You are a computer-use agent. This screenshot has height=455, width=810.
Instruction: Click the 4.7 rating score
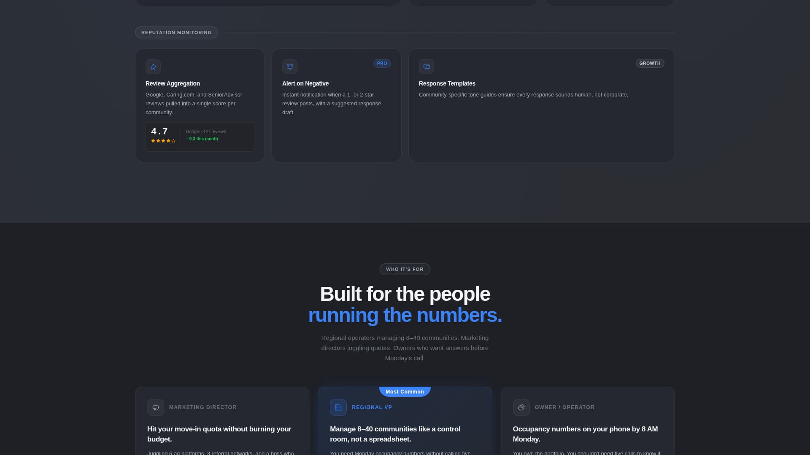[x=159, y=131]
